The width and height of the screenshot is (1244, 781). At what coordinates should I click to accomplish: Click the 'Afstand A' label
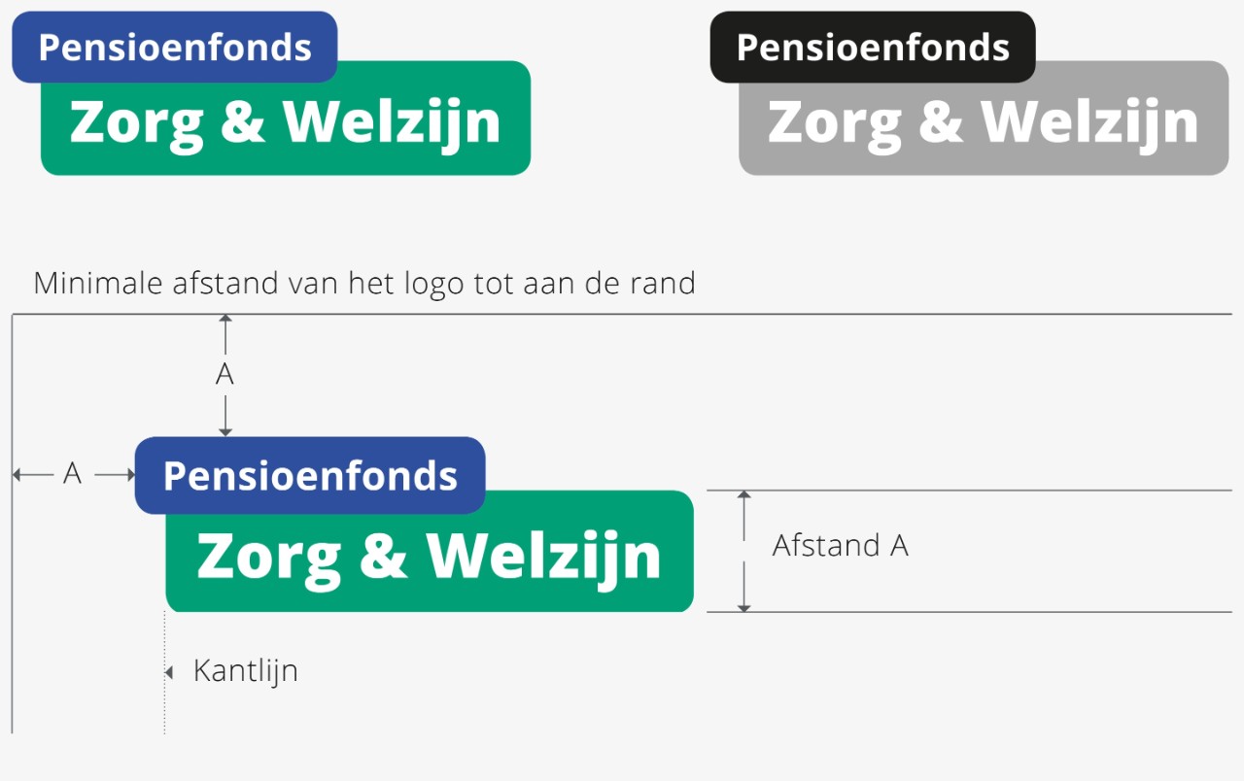(x=841, y=546)
